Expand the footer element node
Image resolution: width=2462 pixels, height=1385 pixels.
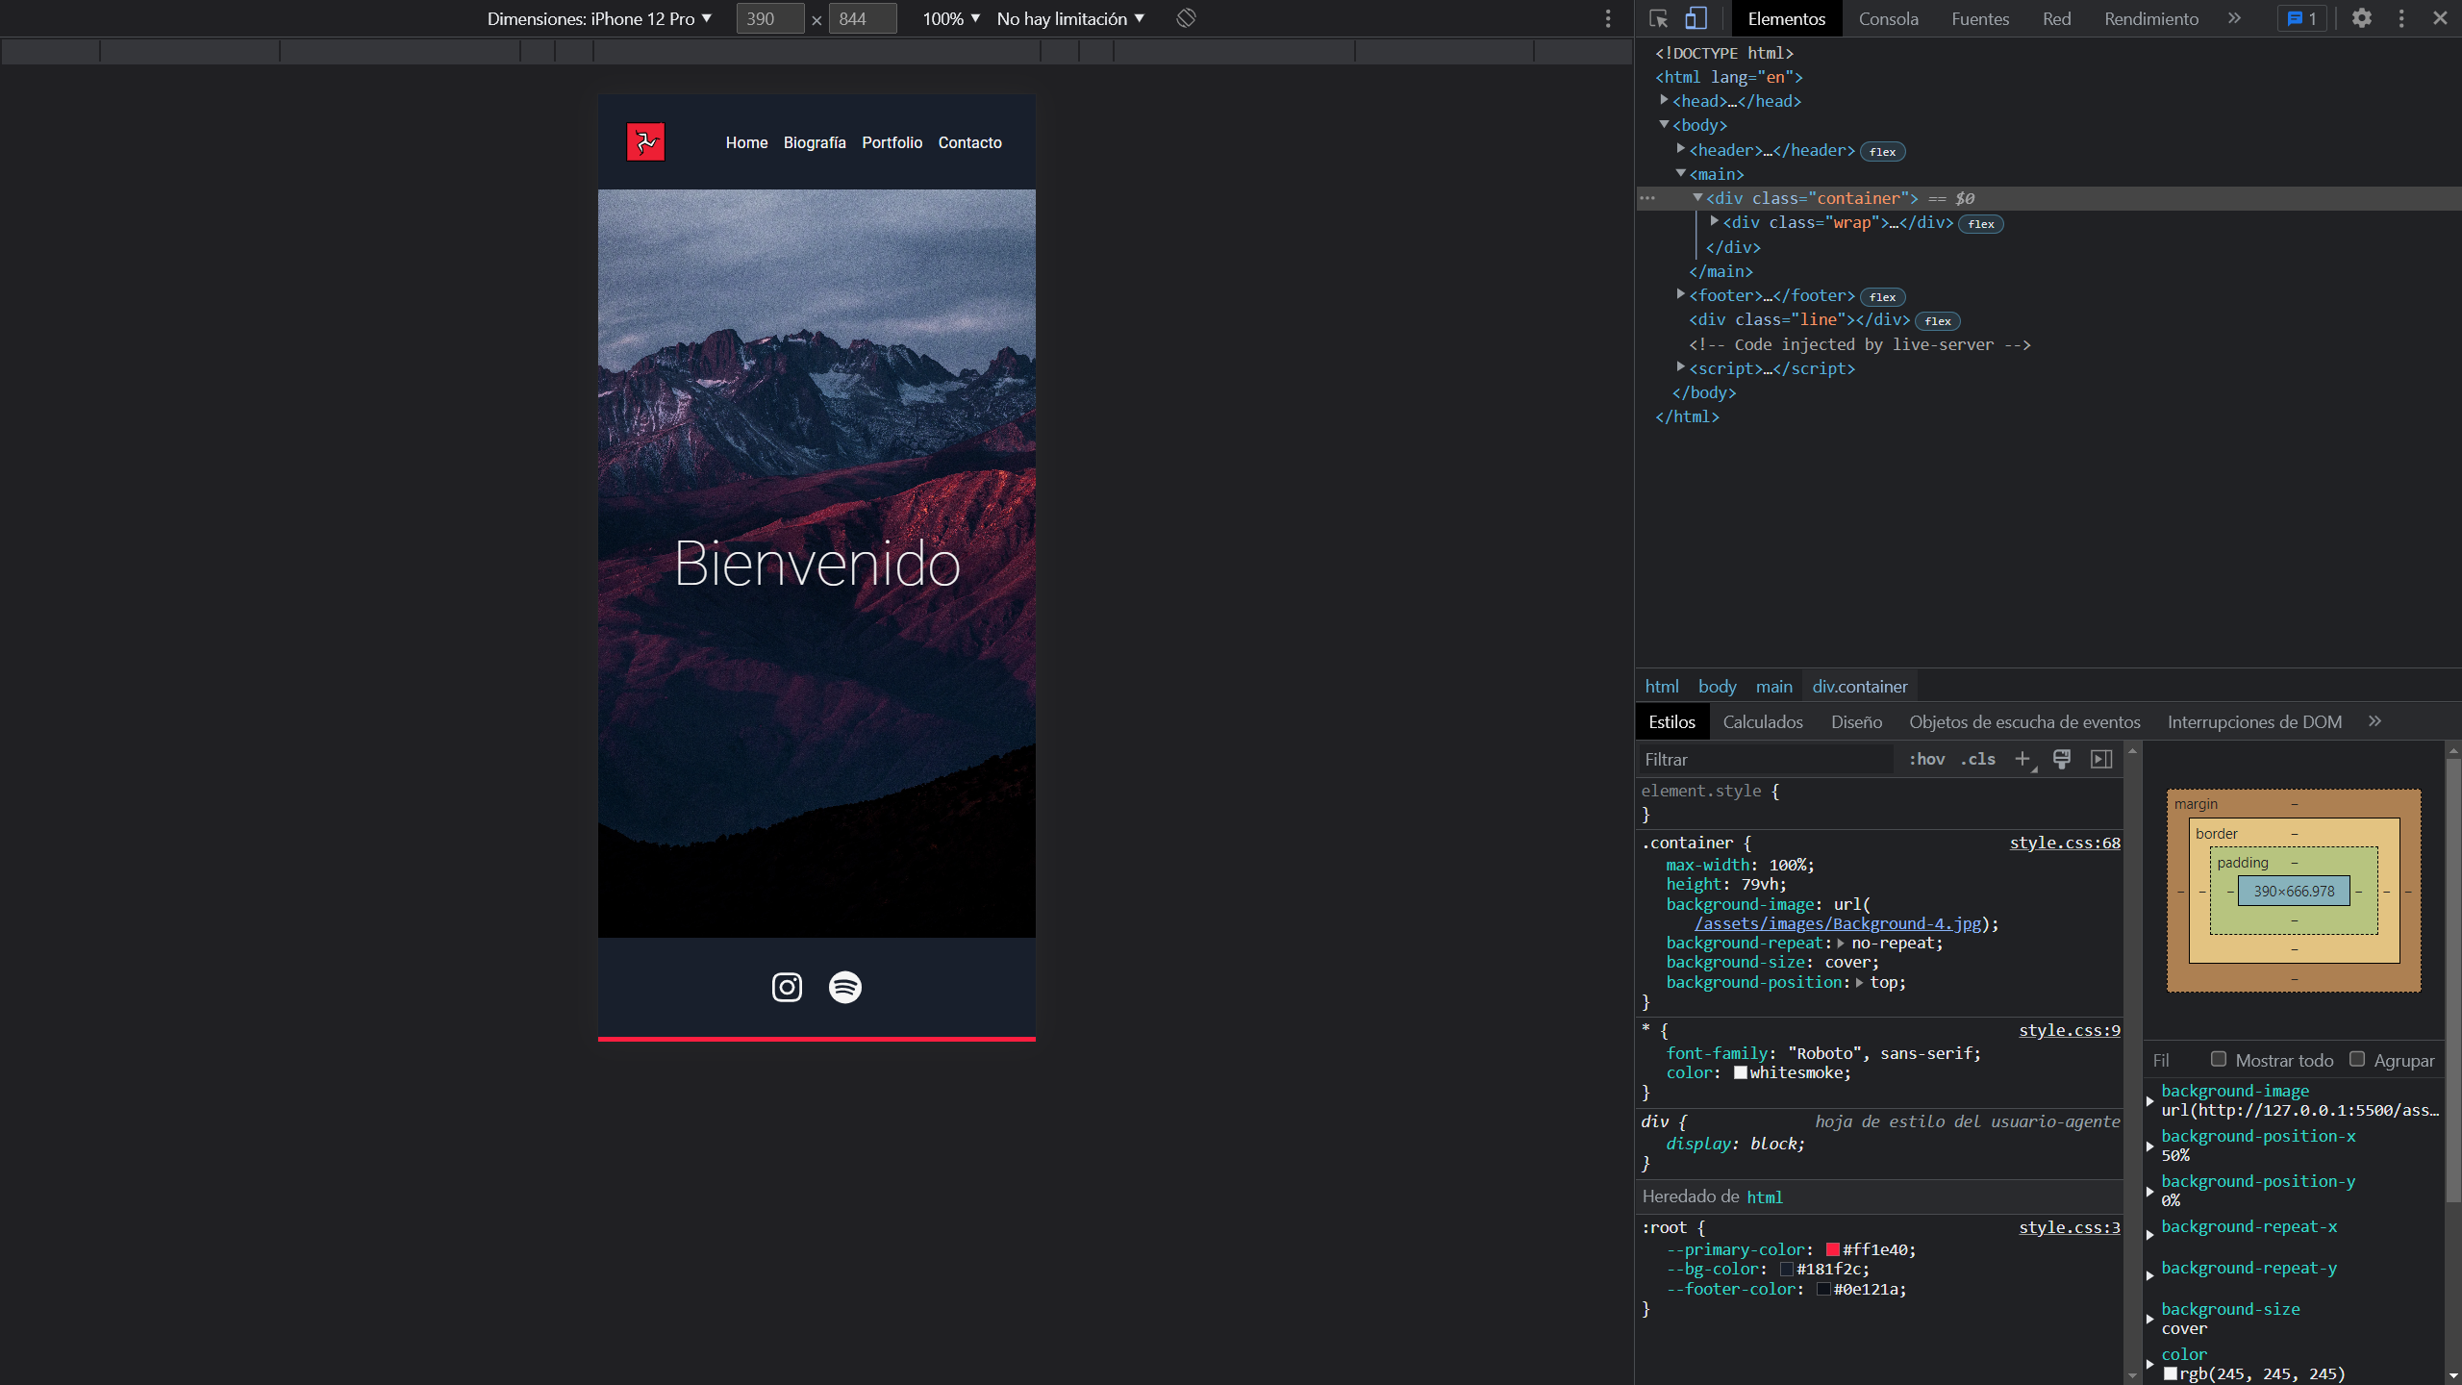pyautogui.click(x=1681, y=294)
